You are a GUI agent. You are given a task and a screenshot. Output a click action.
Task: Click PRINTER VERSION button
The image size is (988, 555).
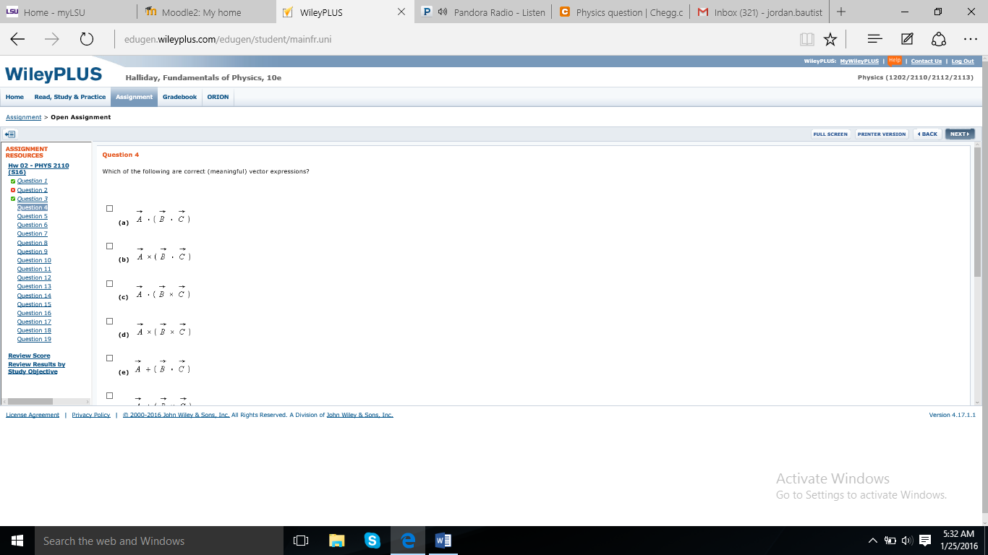[882, 134]
